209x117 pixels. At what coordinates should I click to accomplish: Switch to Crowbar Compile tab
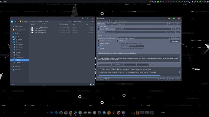pos(111,21)
